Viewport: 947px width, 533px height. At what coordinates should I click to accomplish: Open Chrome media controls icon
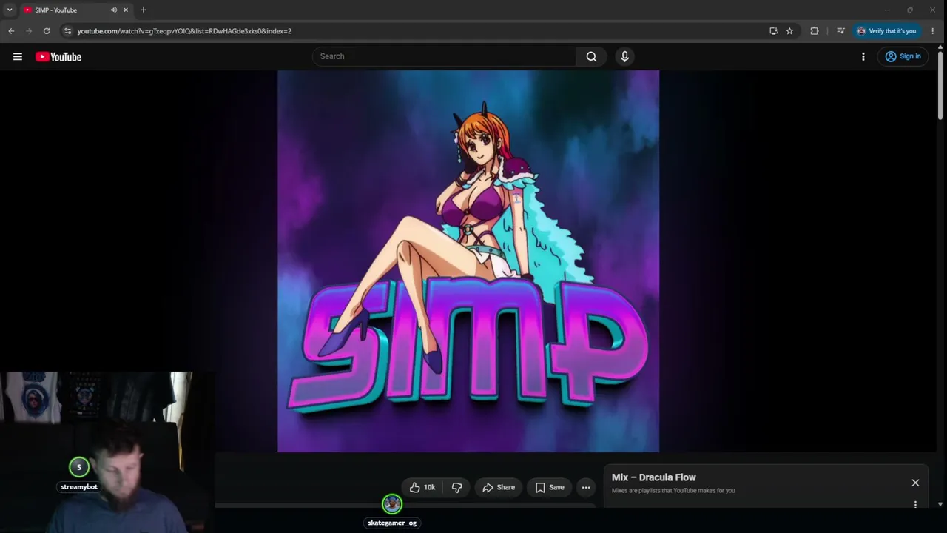840,31
